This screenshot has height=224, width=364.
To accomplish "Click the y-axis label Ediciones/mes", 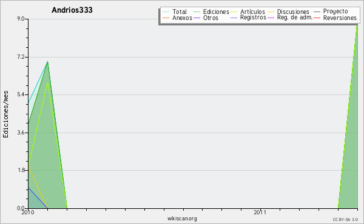I will (x=5, y=114).
